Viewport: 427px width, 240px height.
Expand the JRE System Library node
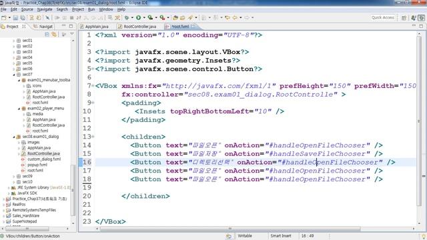(x=9, y=188)
